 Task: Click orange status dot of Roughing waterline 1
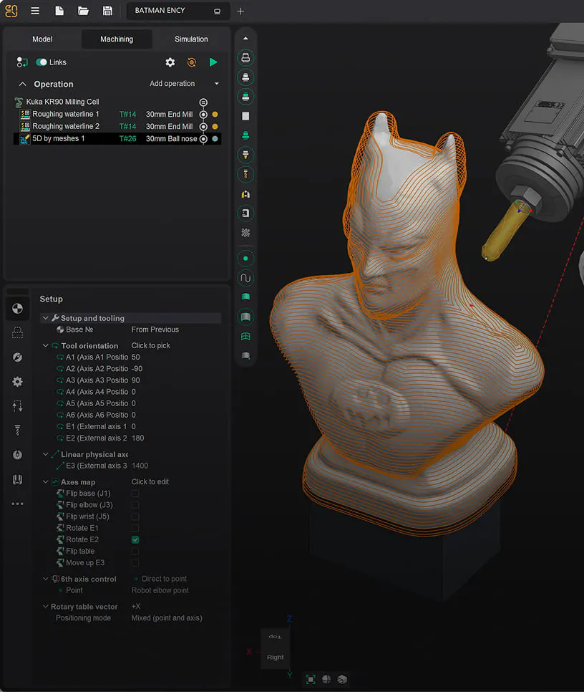[215, 115]
